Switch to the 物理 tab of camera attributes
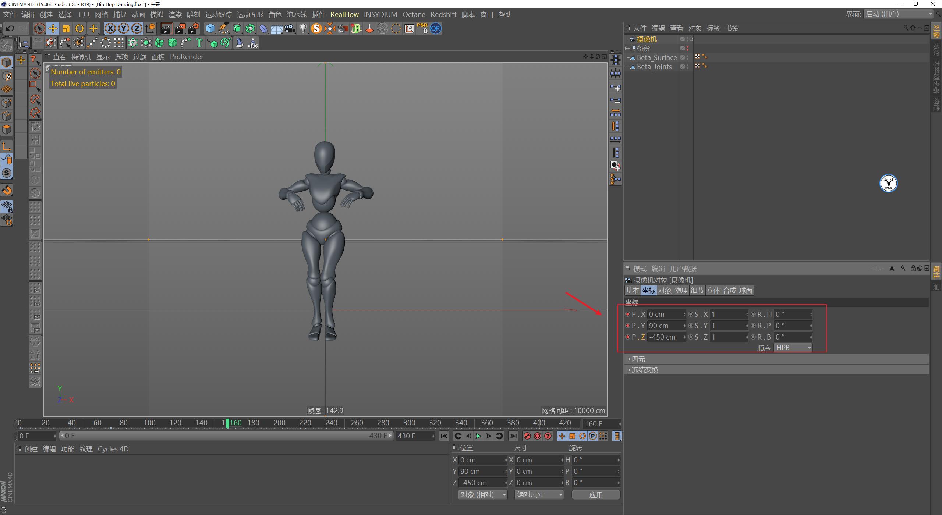Screen dimensions: 942x515 681,290
